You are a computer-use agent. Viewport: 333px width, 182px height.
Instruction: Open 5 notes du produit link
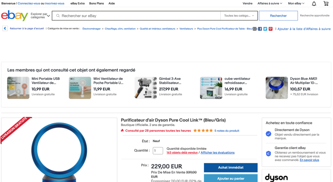coord(227,131)
